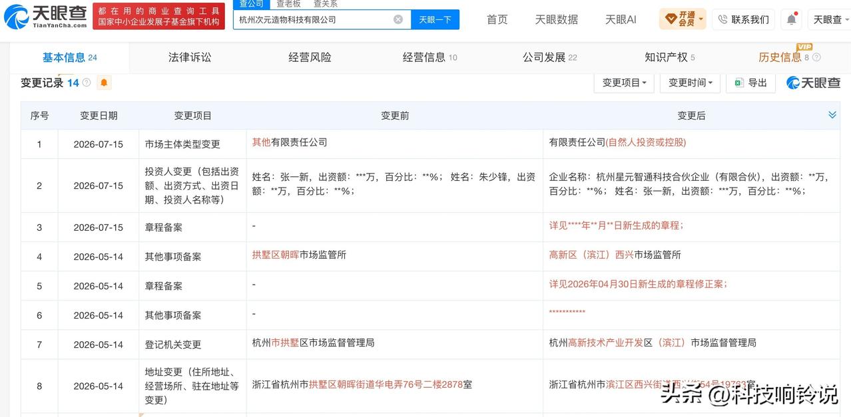This screenshot has width=851, height=417.
Task: Click the help icon next to 变更记录 14
Action: click(87, 83)
